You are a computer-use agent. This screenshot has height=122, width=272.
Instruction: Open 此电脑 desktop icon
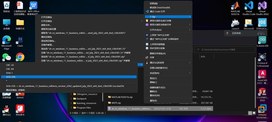pos(7,24)
